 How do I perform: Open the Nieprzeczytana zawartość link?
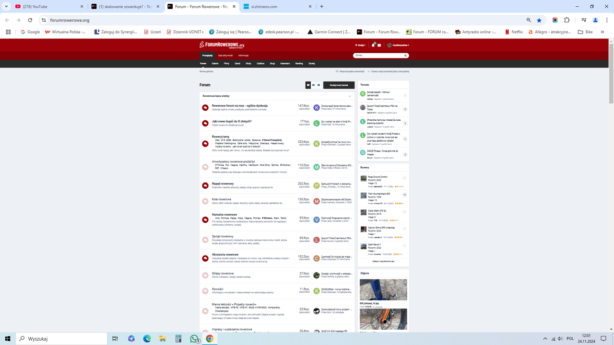tap(351, 71)
